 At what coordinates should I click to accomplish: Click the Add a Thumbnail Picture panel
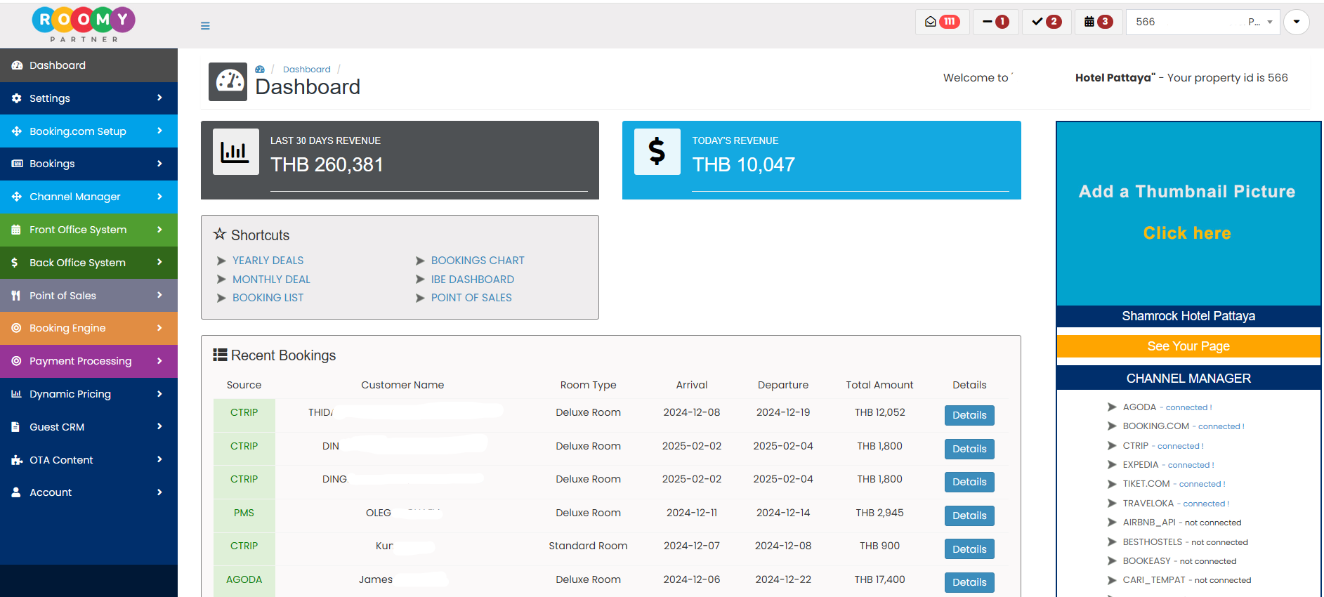1188,213
